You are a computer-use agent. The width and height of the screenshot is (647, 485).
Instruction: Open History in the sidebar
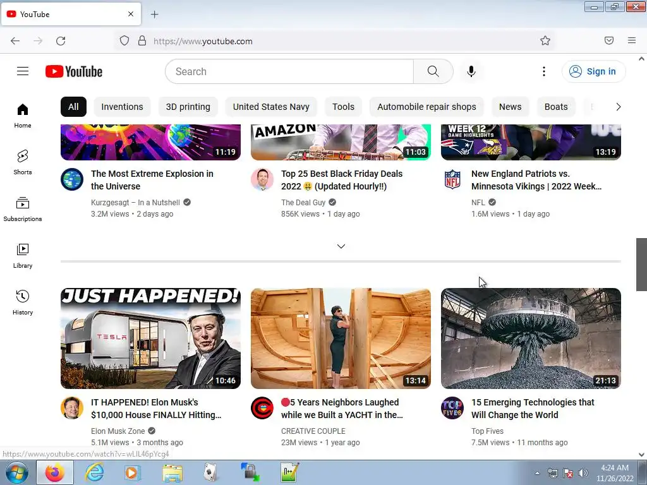click(23, 302)
